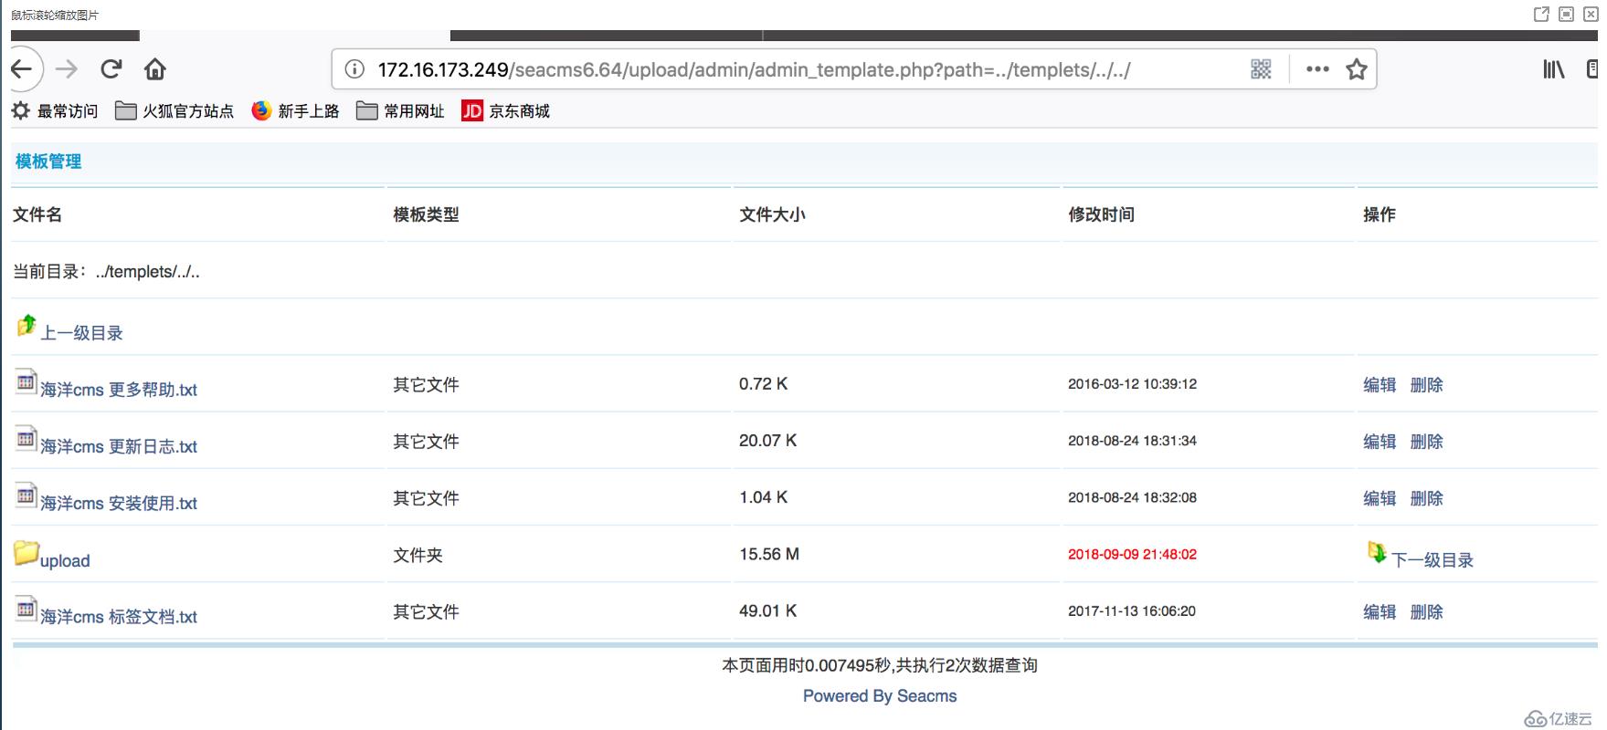
Task: Open the 海洋cms 安装使用.txt file link
Action: tap(119, 503)
